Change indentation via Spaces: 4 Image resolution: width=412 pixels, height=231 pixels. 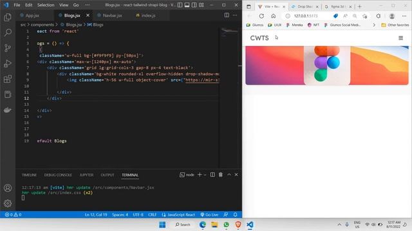coord(120,214)
